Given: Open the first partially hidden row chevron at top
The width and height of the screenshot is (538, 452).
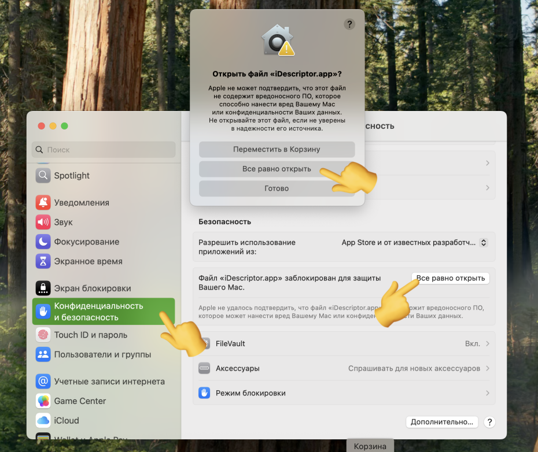Looking at the screenshot, I should pyautogui.click(x=488, y=163).
